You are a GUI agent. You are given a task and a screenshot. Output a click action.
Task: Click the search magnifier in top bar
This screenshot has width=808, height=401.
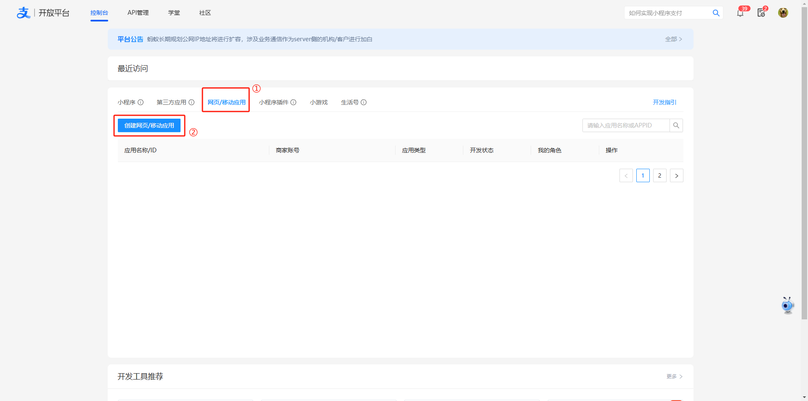pos(715,13)
